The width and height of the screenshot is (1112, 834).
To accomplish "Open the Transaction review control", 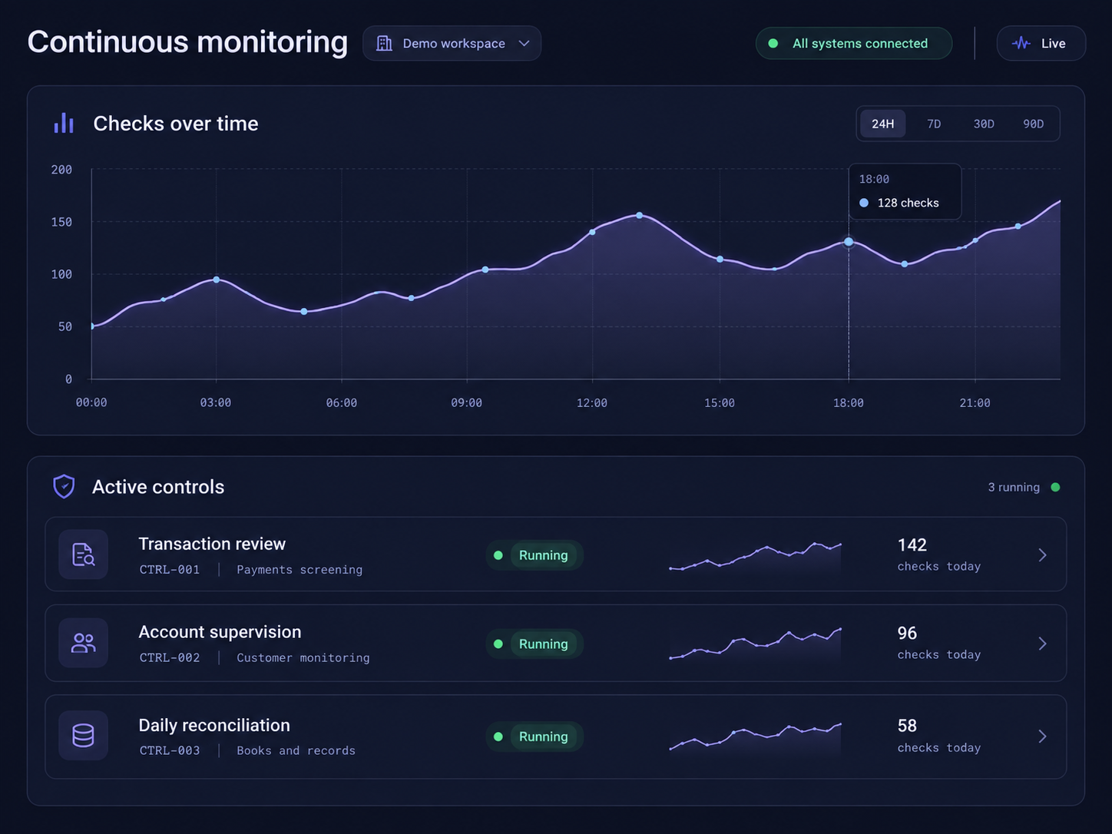I will click(x=556, y=554).
